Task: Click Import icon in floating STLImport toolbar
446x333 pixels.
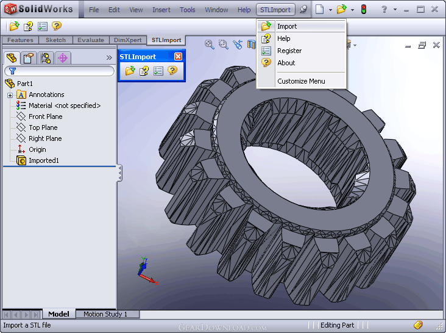Action: (x=130, y=71)
